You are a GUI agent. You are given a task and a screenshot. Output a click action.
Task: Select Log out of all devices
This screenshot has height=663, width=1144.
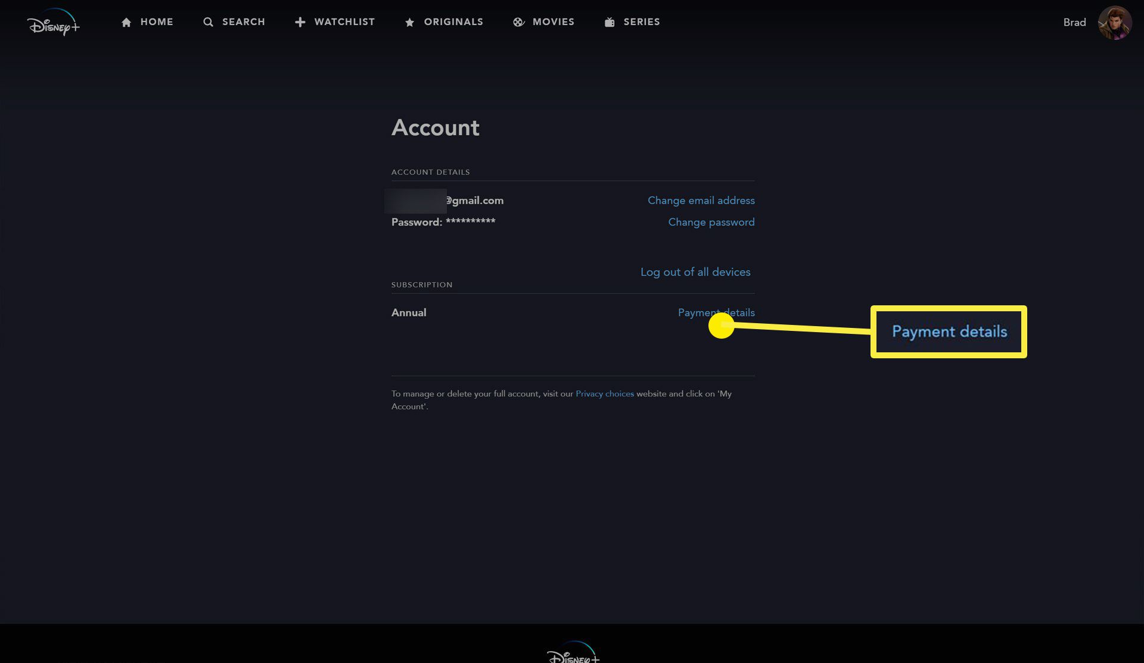tap(695, 272)
